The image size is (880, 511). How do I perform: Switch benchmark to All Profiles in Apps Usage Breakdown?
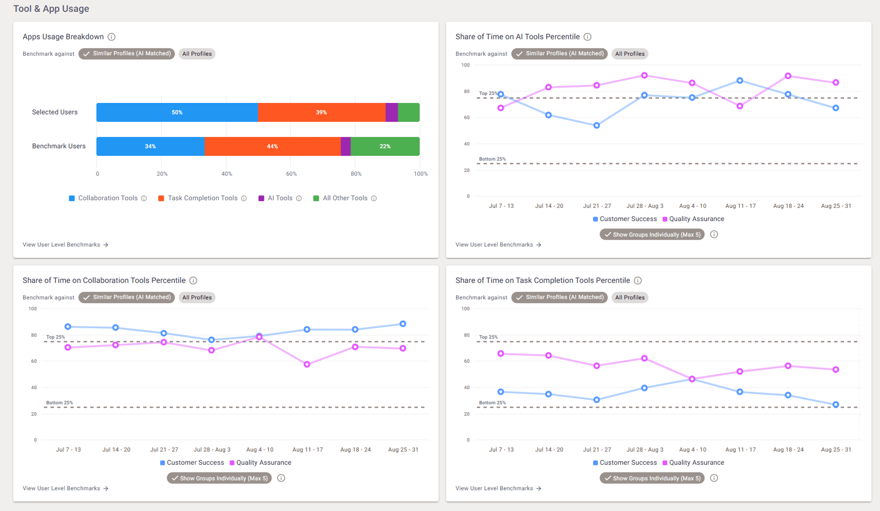[197, 54]
